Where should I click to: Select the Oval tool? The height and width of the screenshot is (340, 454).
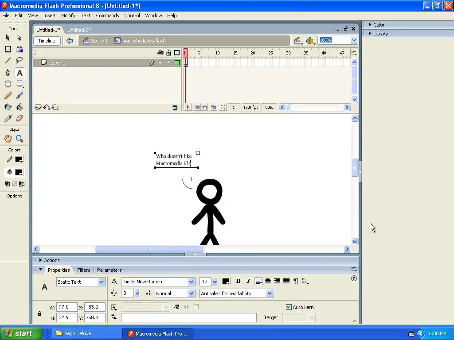click(8, 84)
